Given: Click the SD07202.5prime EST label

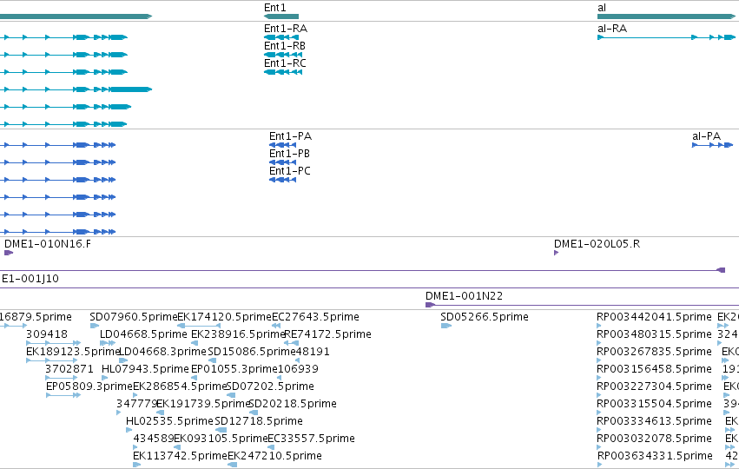Looking at the screenshot, I should tap(270, 386).
